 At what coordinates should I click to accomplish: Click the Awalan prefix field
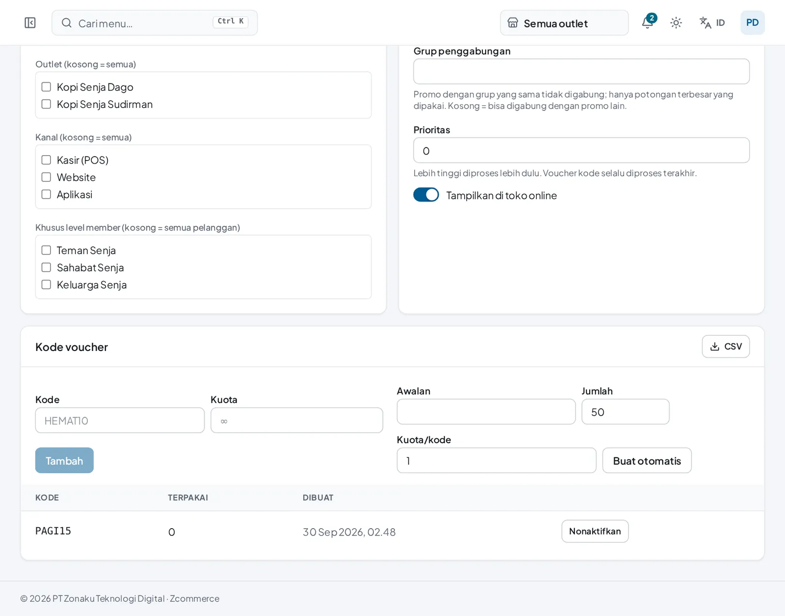click(x=486, y=412)
